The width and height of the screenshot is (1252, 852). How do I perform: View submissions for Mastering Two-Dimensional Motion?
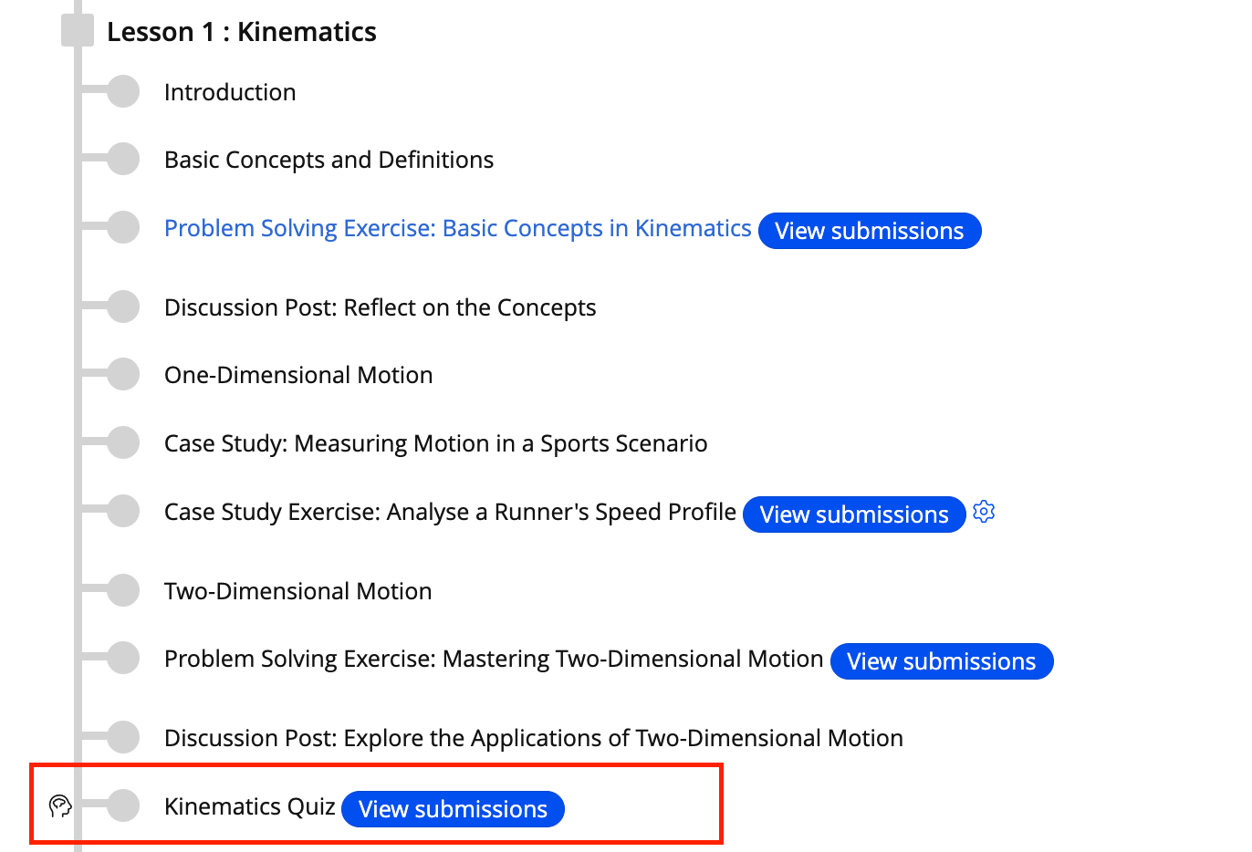click(x=942, y=661)
